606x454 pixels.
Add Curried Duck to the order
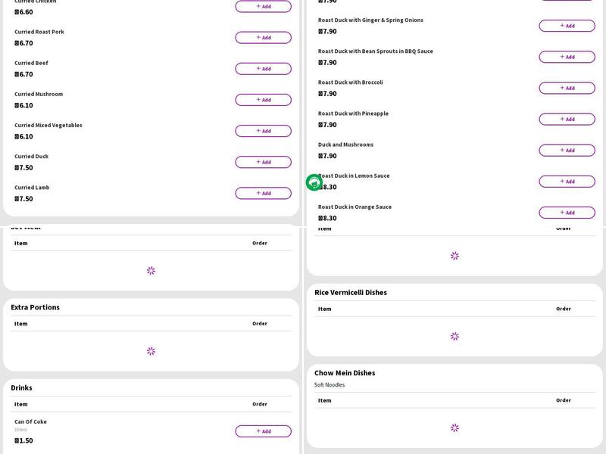point(263,162)
